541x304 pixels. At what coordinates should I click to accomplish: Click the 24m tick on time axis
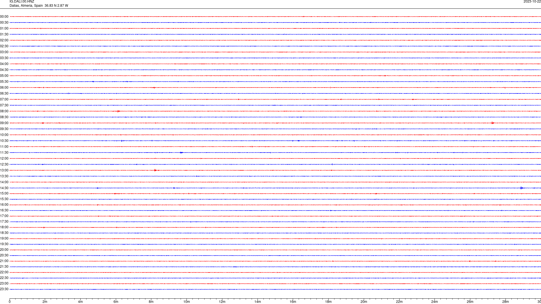click(x=434, y=302)
